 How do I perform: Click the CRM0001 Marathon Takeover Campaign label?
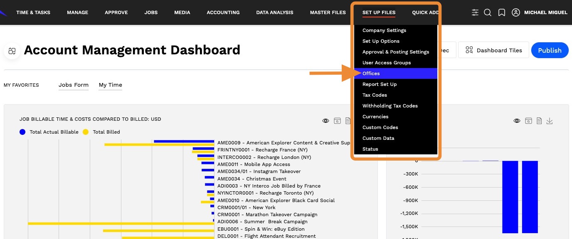tap(267, 215)
